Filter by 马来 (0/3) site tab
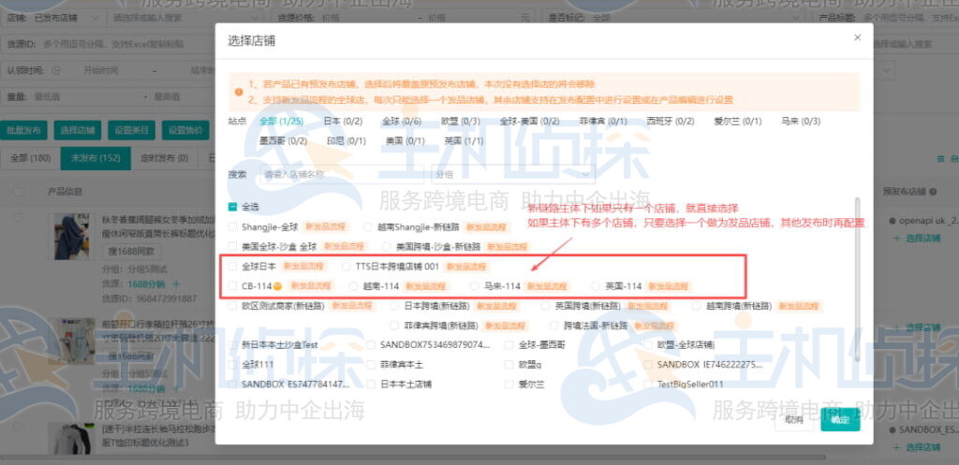The width and height of the screenshot is (959, 465). [x=801, y=121]
